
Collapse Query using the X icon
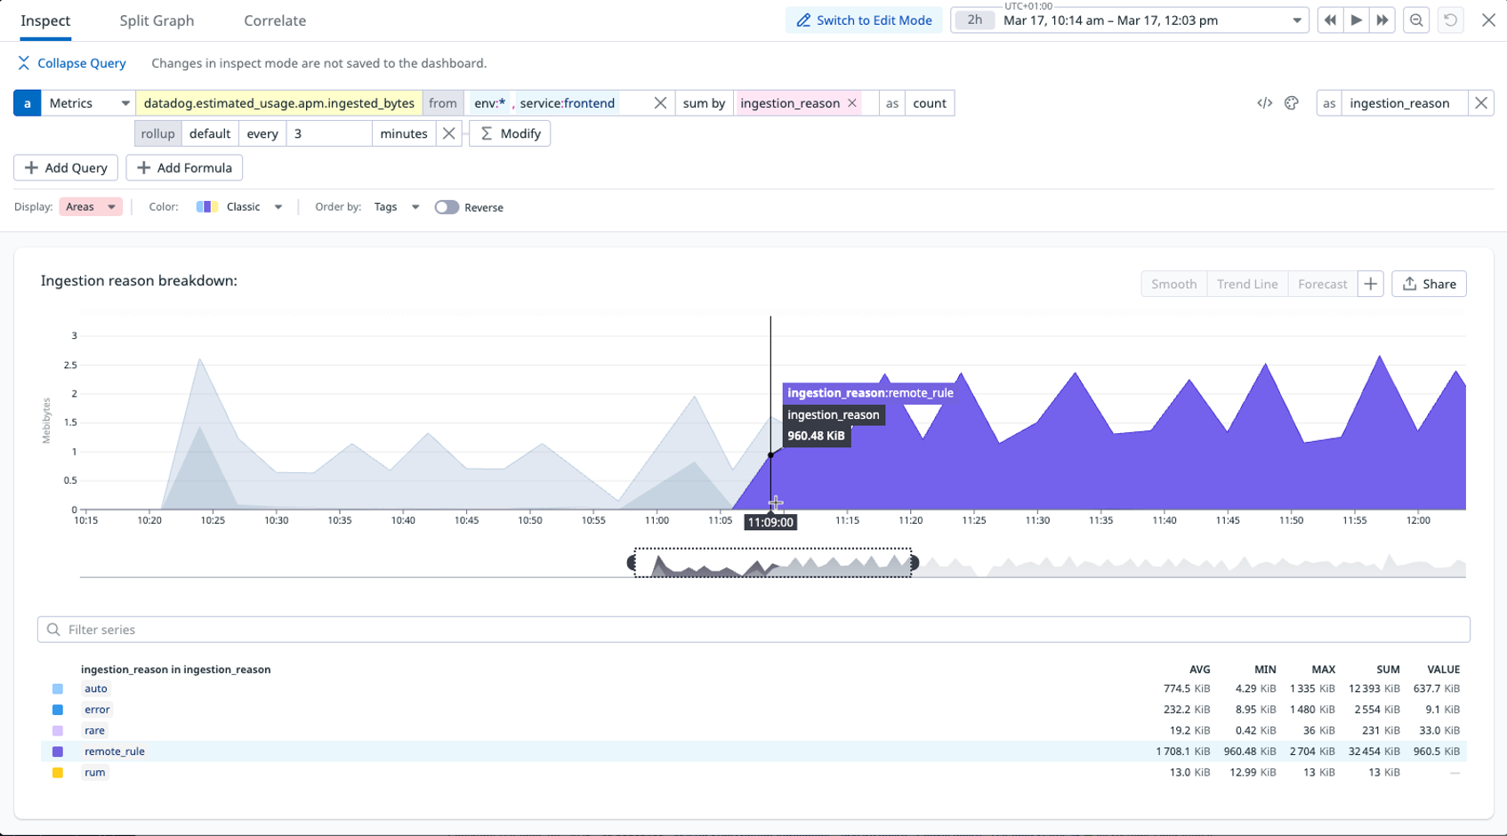click(x=23, y=63)
